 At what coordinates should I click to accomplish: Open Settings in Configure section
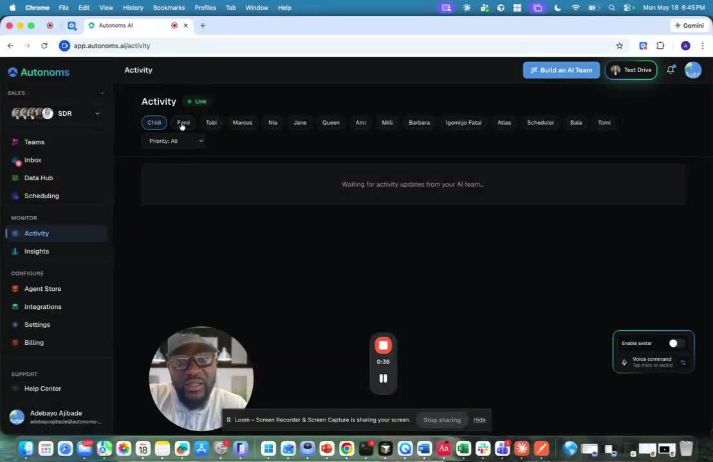(x=37, y=325)
